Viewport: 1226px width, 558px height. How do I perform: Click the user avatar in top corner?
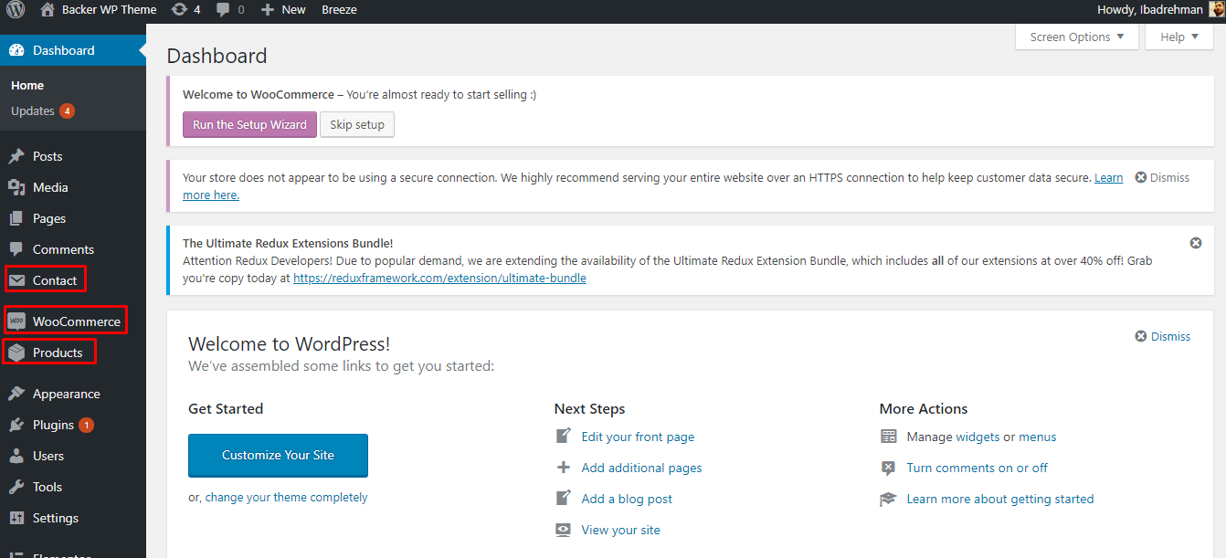(x=1216, y=10)
